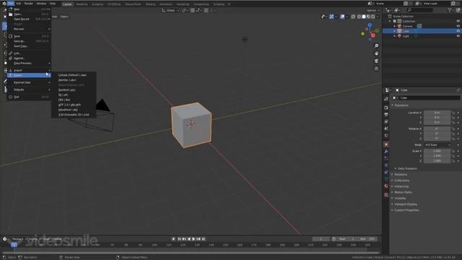Open the Object properties tab icon
The image size is (462, 260).
(x=386, y=144)
